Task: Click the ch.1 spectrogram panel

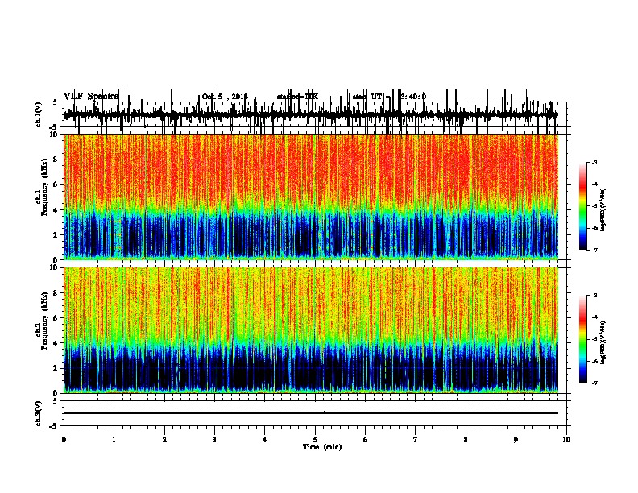Action: pyautogui.click(x=311, y=197)
